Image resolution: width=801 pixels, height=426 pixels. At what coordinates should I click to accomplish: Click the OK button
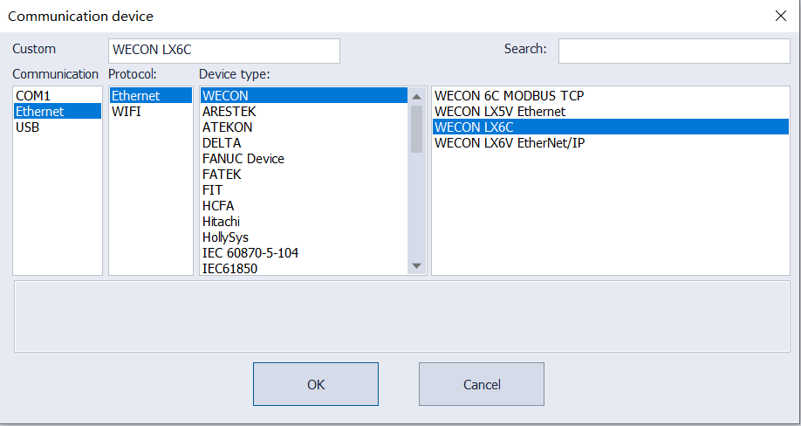coord(316,384)
